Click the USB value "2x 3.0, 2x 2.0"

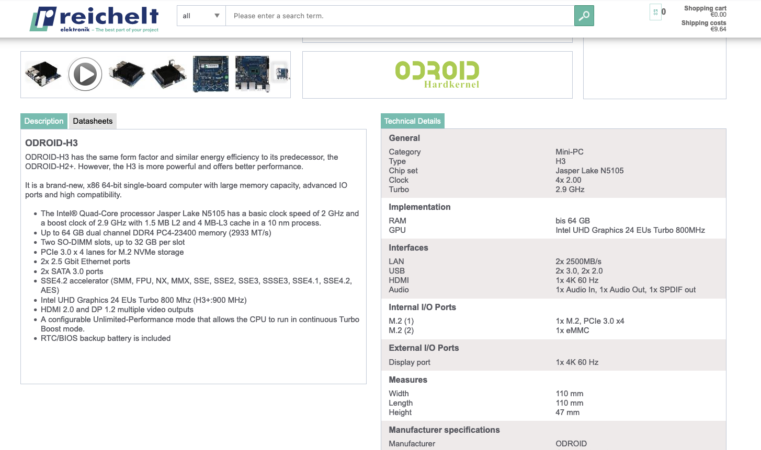(579, 271)
